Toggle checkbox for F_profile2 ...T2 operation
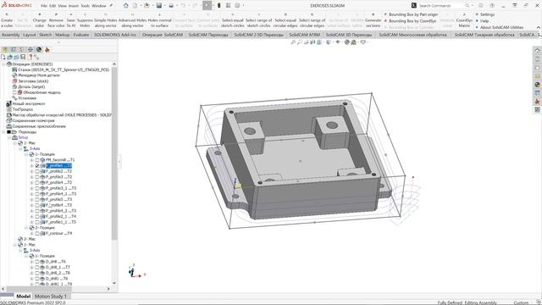This screenshot has height=305, width=542. 37,171
